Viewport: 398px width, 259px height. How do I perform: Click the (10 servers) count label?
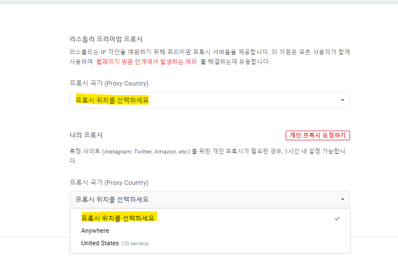(x=135, y=244)
